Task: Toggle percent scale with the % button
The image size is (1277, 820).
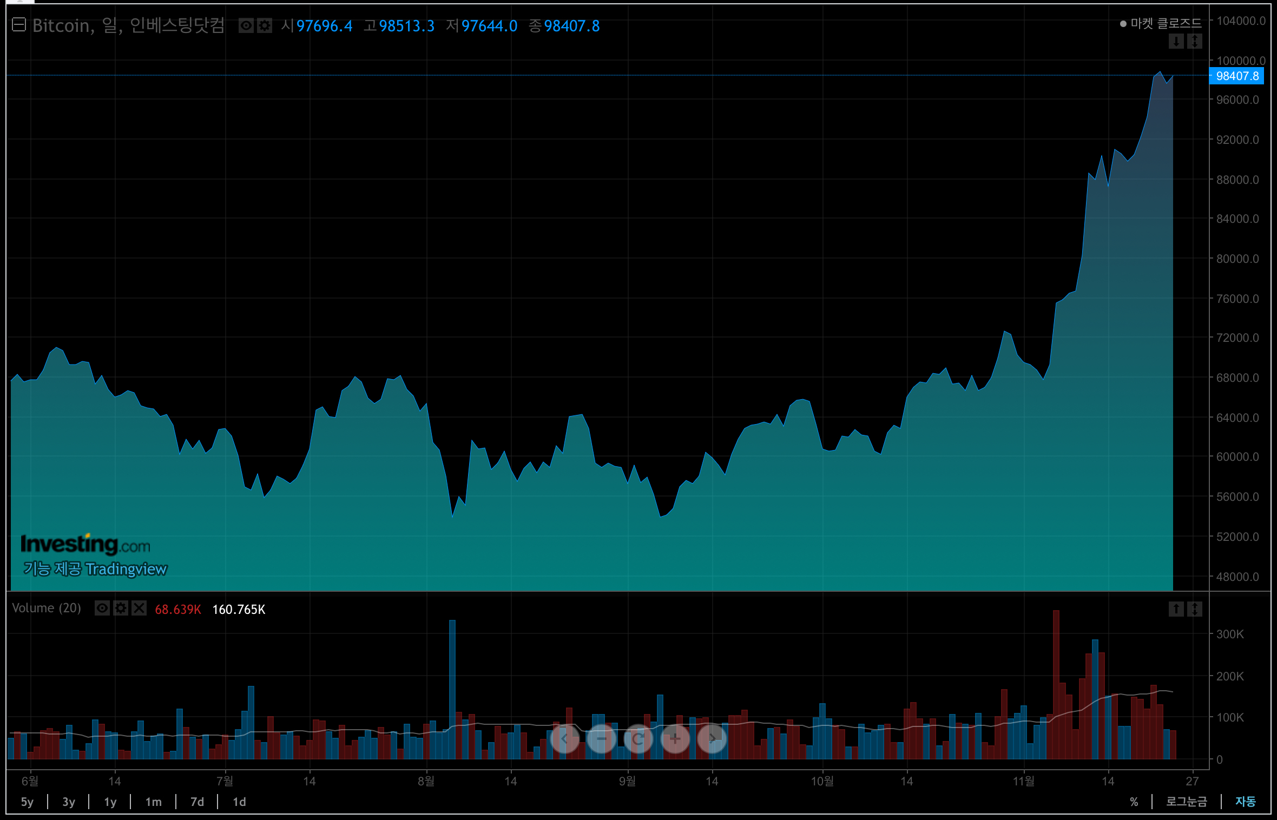Action: (x=1134, y=802)
